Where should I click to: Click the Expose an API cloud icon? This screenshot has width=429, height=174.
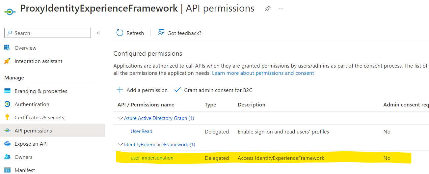click(x=7, y=144)
